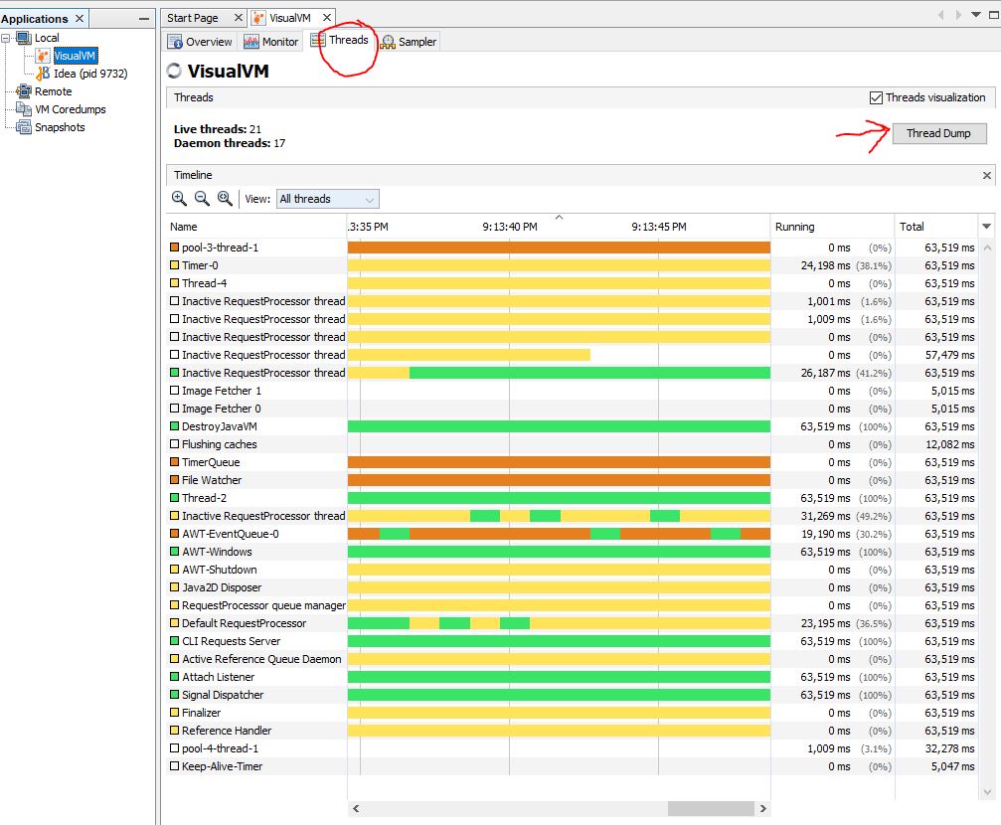The image size is (1001, 825).
Task: Open the Start Page tab
Action: click(193, 18)
